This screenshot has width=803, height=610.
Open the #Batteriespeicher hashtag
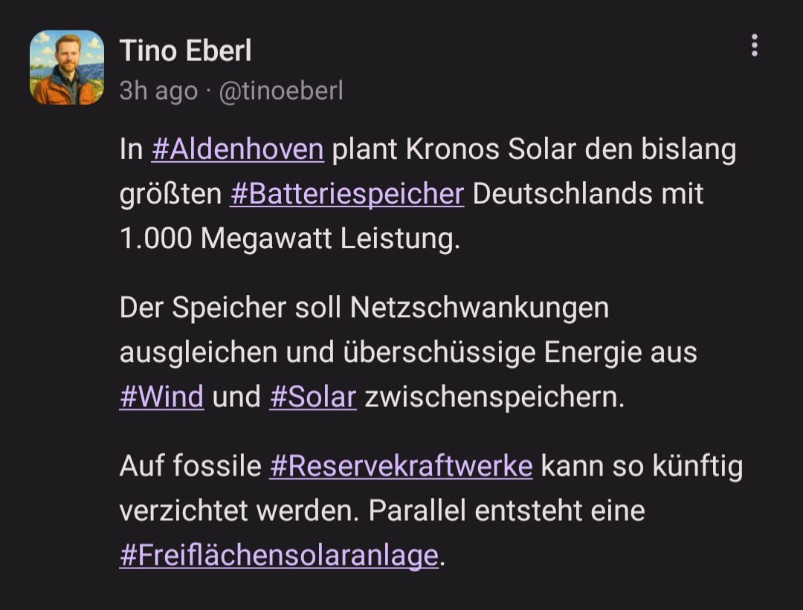(x=347, y=194)
